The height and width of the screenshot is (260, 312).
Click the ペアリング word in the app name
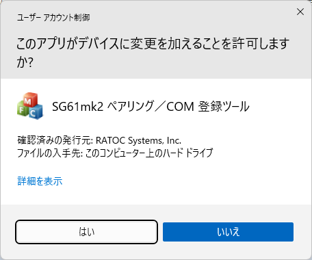coord(131,107)
